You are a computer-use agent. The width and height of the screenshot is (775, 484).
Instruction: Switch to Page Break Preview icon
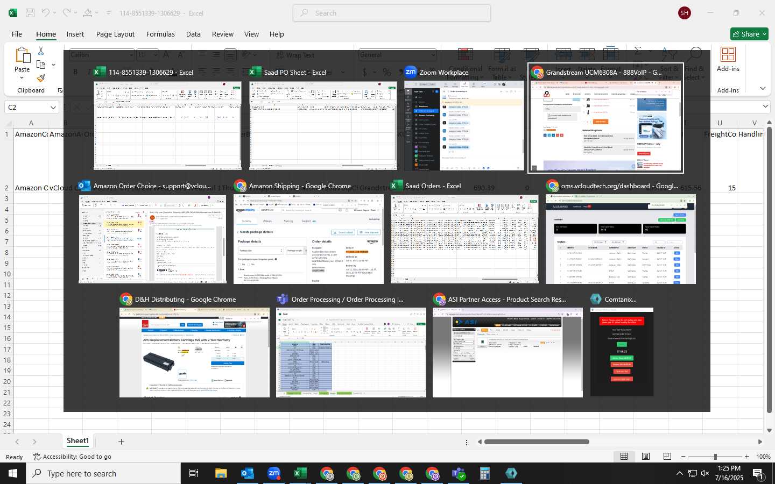tap(667, 457)
